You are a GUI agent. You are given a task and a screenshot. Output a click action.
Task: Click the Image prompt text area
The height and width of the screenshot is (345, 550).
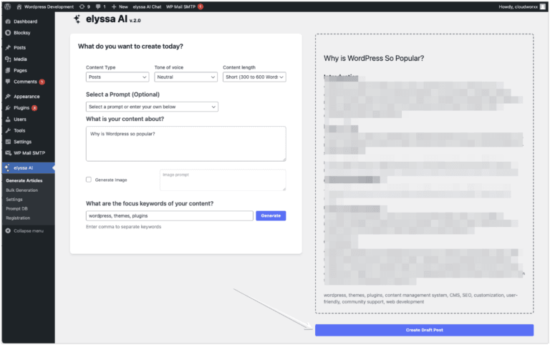(x=223, y=180)
